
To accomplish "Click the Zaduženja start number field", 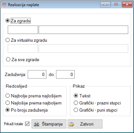I will [x=37, y=74].
